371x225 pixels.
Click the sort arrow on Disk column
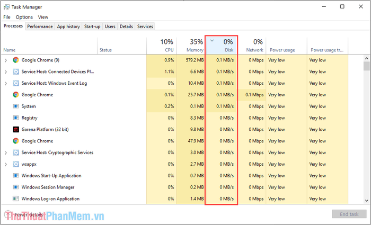(212, 41)
